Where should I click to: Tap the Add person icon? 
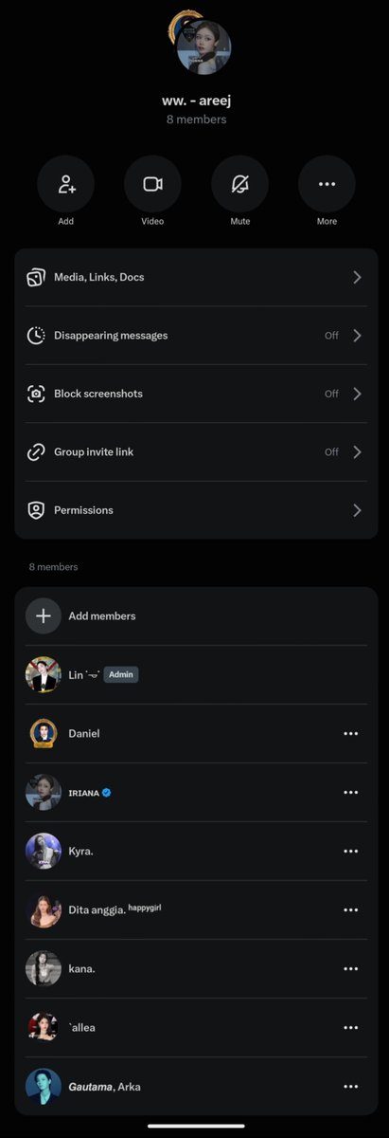pyautogui.click(x=65, y=184)
